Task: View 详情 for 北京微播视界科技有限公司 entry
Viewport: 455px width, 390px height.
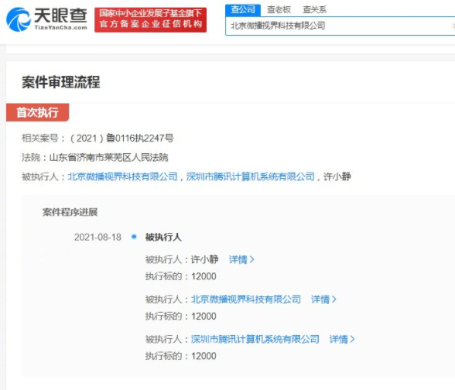Action: 323,299
